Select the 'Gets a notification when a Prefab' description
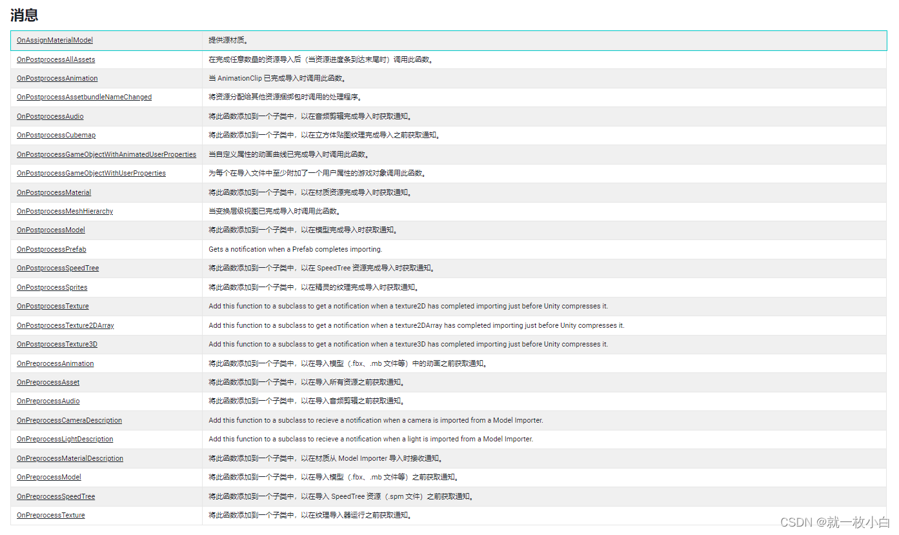 tap(295, 249)
